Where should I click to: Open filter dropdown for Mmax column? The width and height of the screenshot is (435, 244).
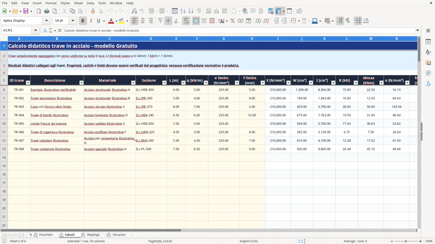point(381,83)
